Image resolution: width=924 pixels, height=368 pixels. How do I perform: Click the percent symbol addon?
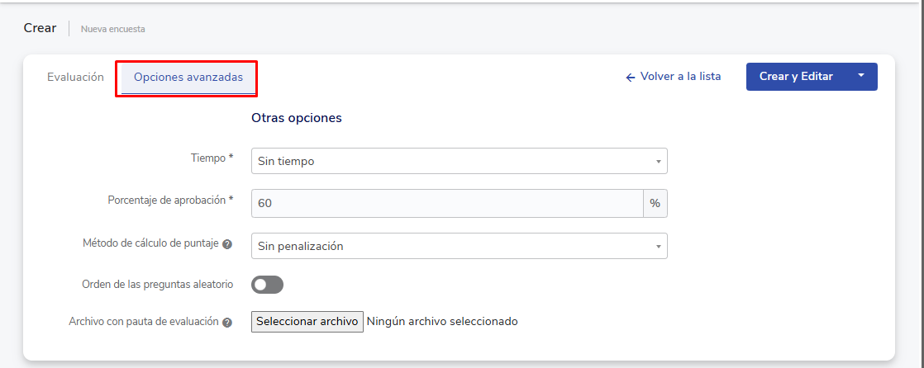pyautogui.click(x=655, y=203)
